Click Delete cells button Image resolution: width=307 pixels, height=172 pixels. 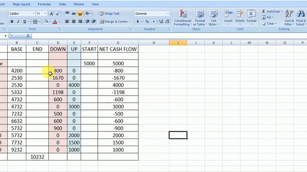pos(240,18)
